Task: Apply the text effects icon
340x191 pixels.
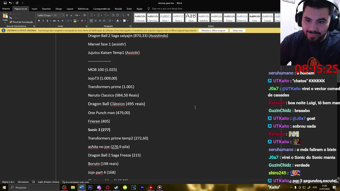Action: pyautogui.click(x=68, y=21)
